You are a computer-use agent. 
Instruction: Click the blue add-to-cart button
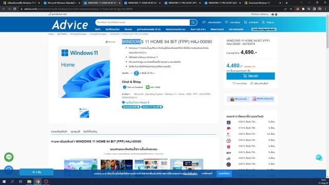pyautogui.click(x=250, y=76)
